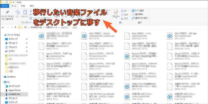Open the dropdown arrow under プロパティ

click(x=116, y=18)
